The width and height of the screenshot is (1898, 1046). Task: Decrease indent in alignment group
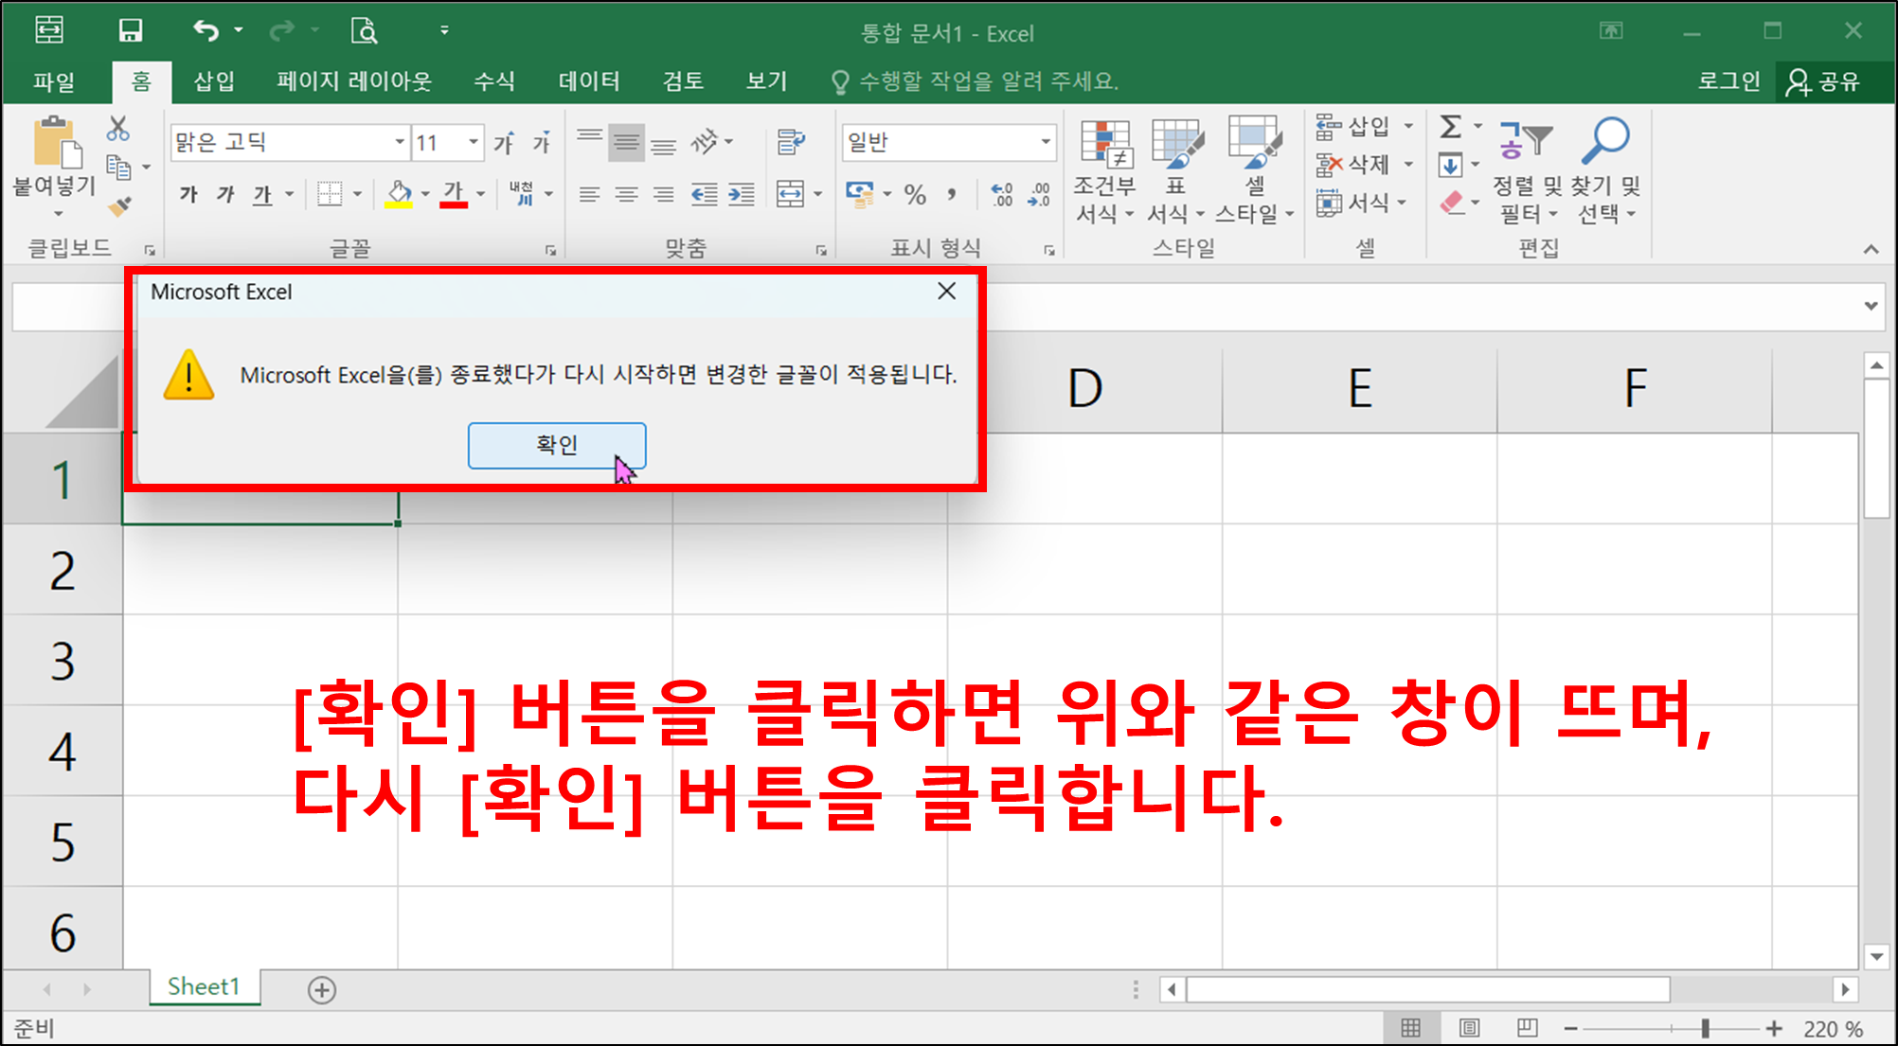(x=704, y=194)
